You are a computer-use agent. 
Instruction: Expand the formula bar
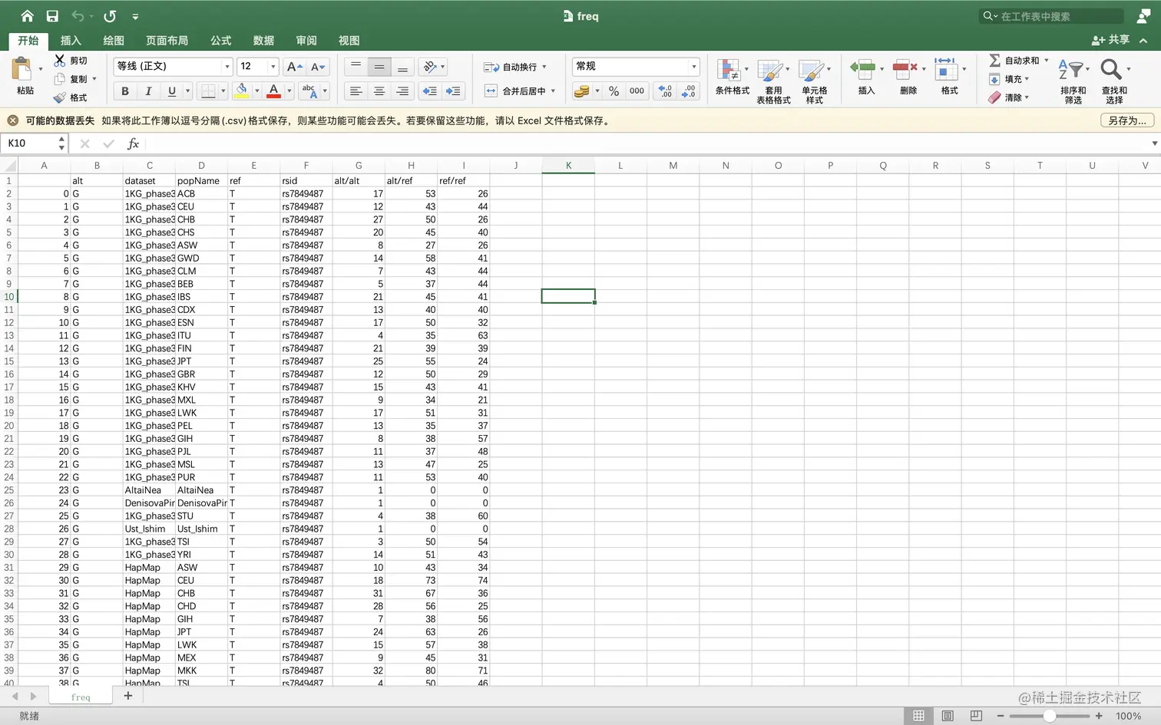(1154, 143)
